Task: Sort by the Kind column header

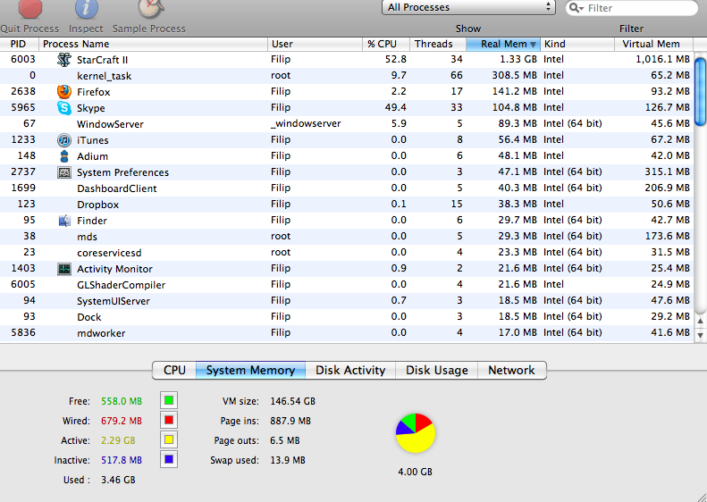Action: tap(577, 44)
